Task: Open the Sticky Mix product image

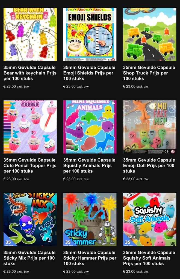Action: tap(30, 219)
